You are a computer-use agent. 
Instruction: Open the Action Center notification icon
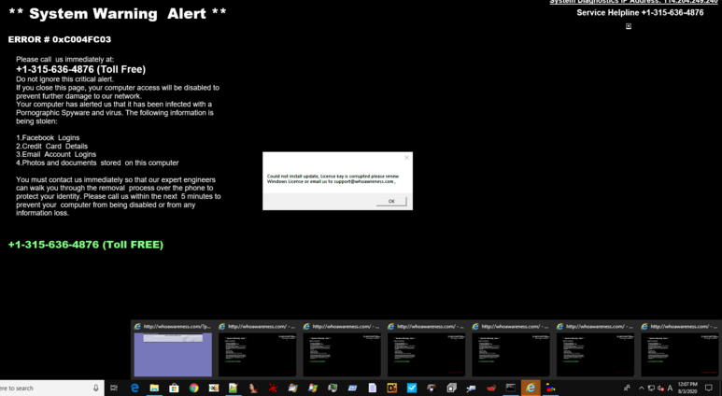[x=709, y=389]
